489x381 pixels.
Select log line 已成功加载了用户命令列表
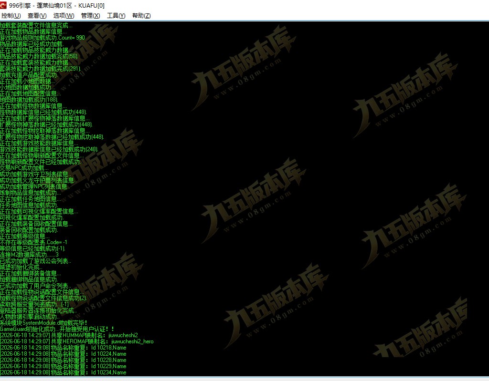35,286
